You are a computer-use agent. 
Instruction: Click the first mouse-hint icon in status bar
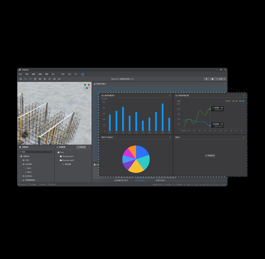(x=19, y=184)
